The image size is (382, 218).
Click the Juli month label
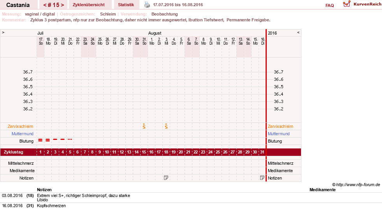(x=40, y=33)
